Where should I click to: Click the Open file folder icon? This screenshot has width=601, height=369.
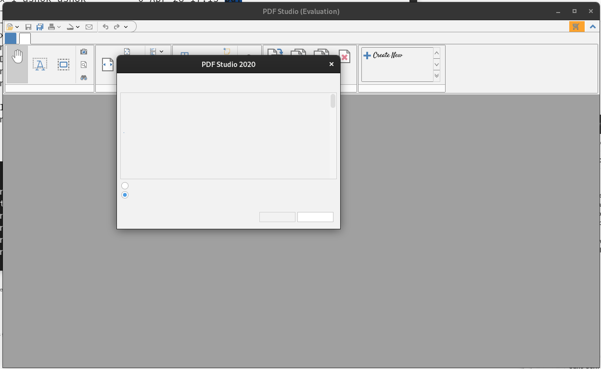[x=10, y=27]
